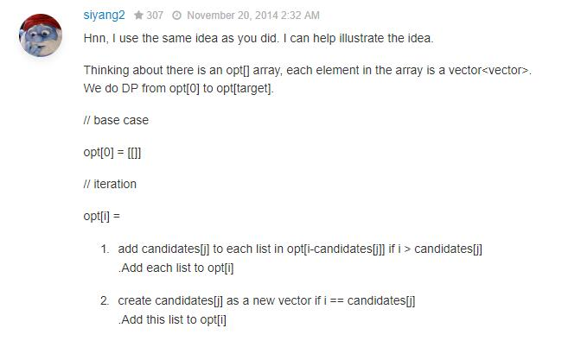568x347 pixels.
Task: Open the siyang2 user profile link
Action: click(x=104, y=16)
